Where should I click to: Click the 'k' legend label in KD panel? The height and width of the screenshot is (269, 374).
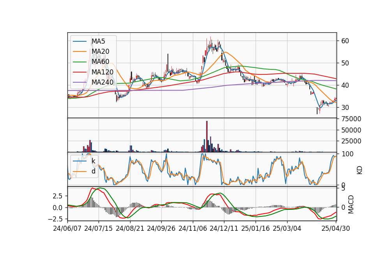tap(93, 161)
